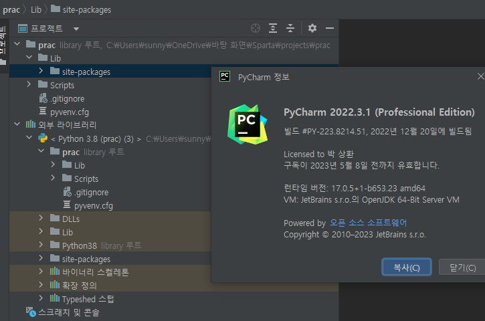
Task: Open the 프로젝트 view dropdown arrow
Action: click(x=76, y=29)
